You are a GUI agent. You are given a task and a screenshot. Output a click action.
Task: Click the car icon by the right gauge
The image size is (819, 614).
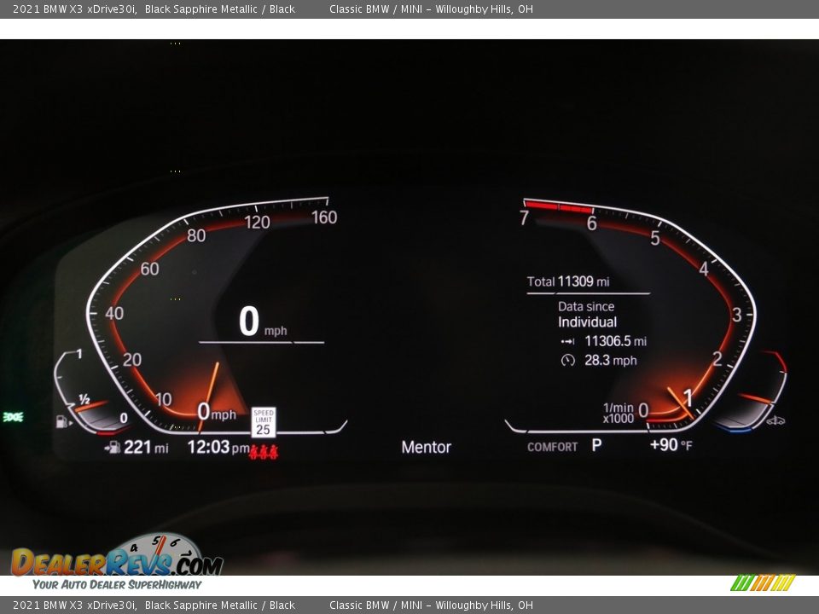775,420
